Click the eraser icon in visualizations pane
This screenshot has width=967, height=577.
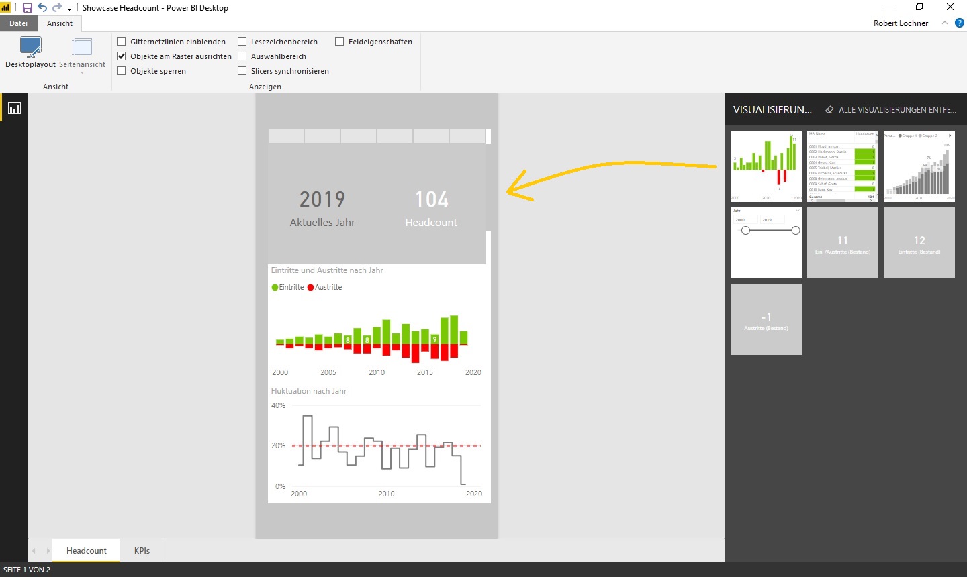click(x=829, y=109)
